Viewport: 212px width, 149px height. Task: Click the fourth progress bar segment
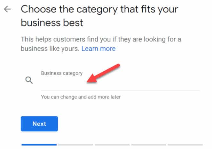(148, 145)
